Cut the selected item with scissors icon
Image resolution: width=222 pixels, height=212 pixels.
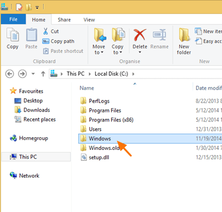coord(51,31)
